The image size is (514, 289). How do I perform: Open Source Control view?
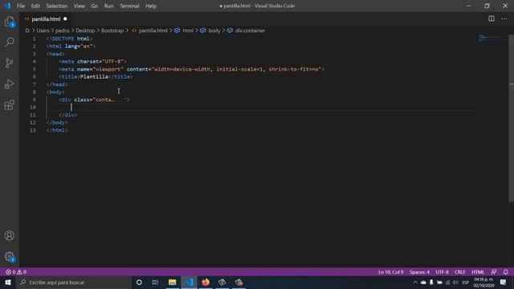coord(9,63)
